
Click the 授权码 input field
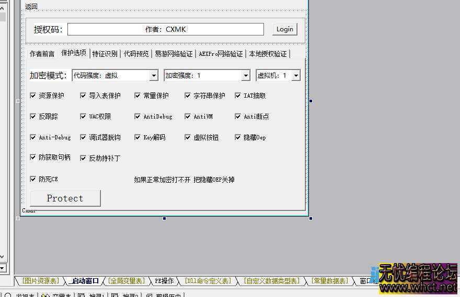(165, 29)
